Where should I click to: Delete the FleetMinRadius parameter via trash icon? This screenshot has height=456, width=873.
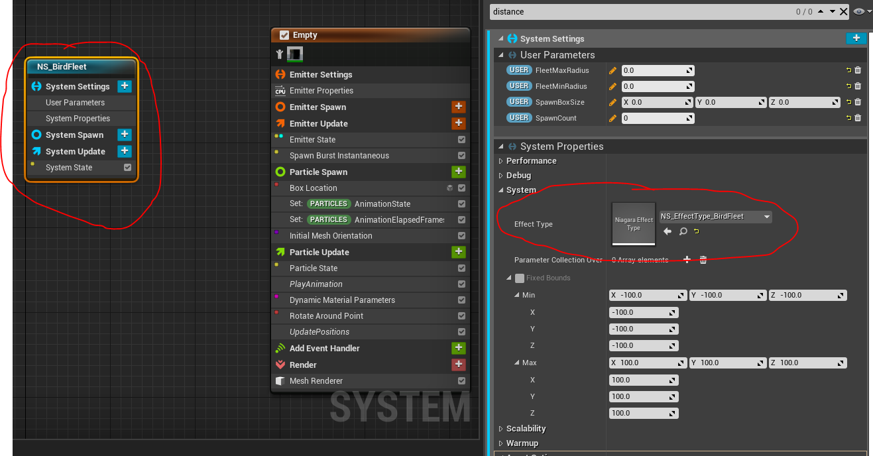coord(858,86)
